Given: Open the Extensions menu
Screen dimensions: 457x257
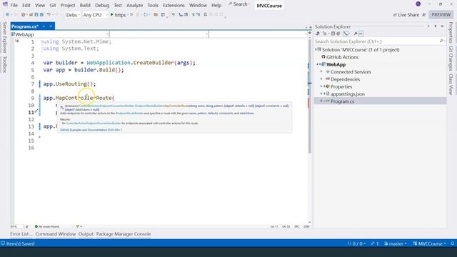Looking at the screenshot, I should (x=174, y=5).
